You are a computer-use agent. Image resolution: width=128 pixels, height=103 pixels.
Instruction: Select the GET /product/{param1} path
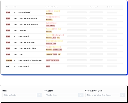(x=22, y=12)
